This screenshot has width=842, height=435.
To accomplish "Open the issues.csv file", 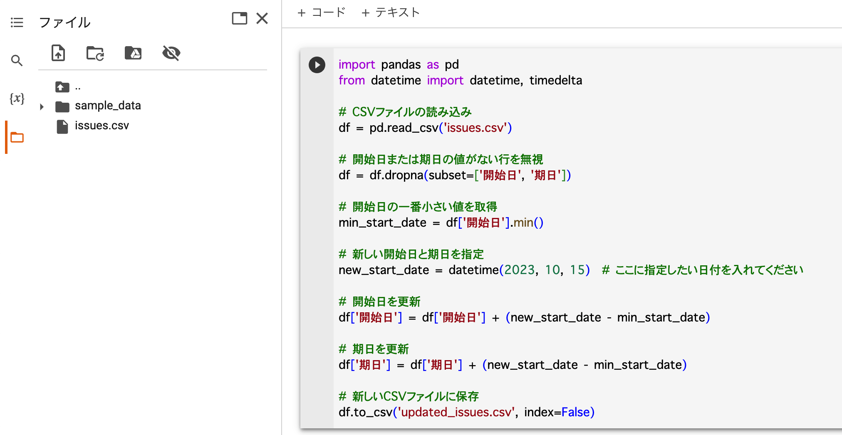I will pos(102,126).
